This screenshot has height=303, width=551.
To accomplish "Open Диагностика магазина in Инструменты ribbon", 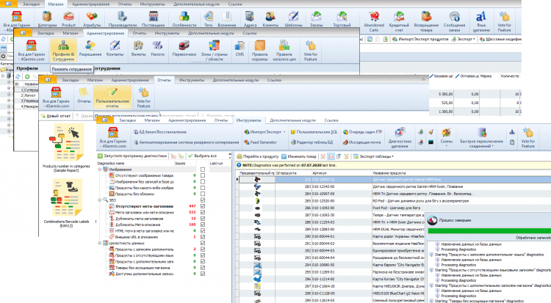I will [400, 138].
